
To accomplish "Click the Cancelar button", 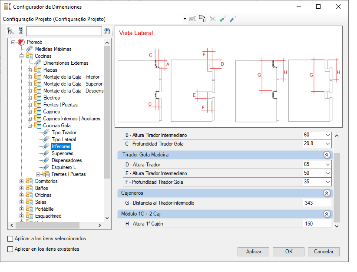I will [324, 252].
